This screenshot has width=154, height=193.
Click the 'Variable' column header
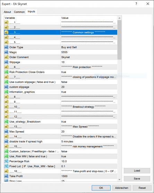[32, 18]
